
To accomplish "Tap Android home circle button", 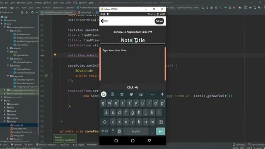I will [x=132, y=141].
